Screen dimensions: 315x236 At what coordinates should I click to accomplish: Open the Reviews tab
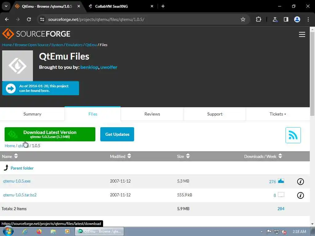tap(152, 114)
